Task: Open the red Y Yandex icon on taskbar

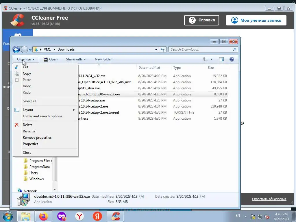Action: pos(79,216)
